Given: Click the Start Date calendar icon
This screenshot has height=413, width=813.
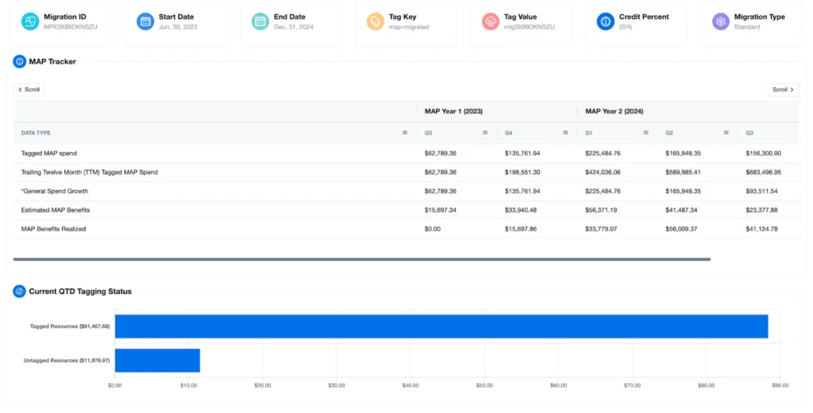Looking at the screenshot, I should pos(145,21).
